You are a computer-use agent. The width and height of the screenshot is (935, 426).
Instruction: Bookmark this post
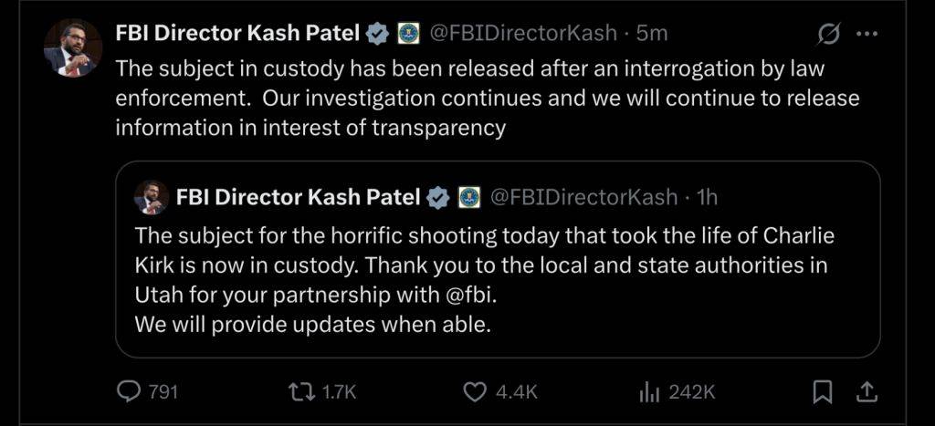822,391
